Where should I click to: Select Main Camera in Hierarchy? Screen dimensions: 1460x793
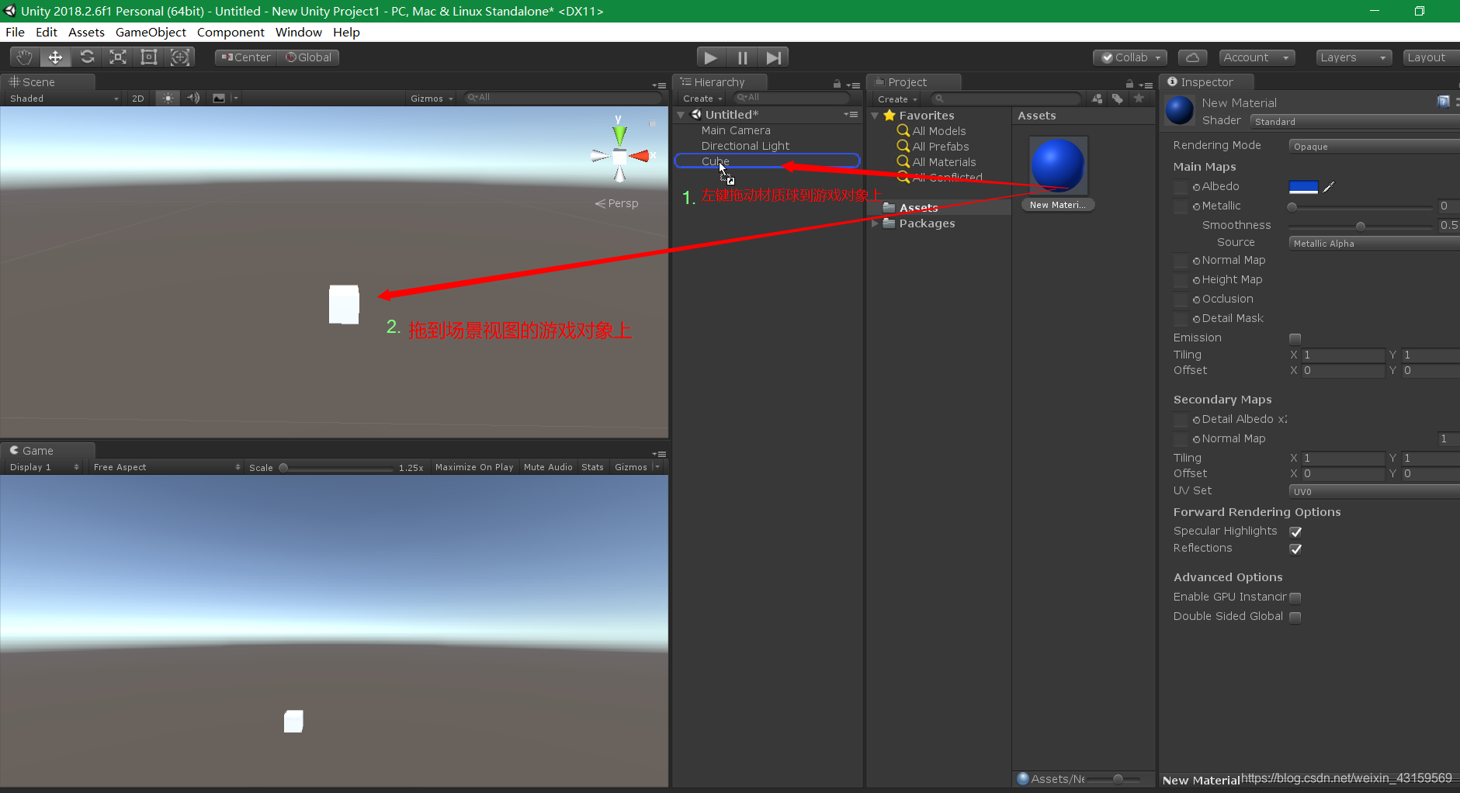click(x=736, y=130)
